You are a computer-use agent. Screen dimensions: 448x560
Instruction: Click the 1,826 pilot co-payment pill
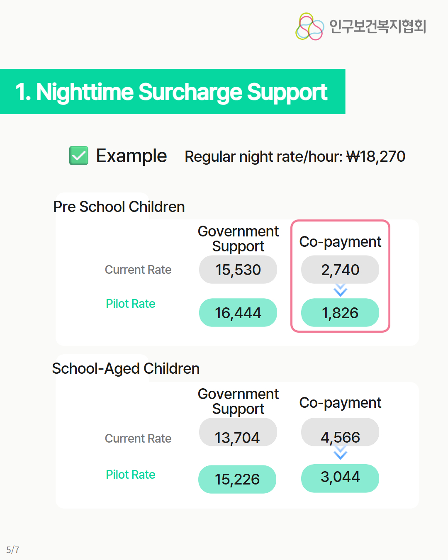pos(340,313)
